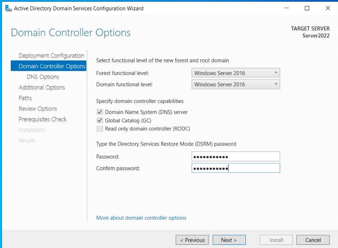
Task: Select Review Options in navigation
Action: tap(38, 109)
